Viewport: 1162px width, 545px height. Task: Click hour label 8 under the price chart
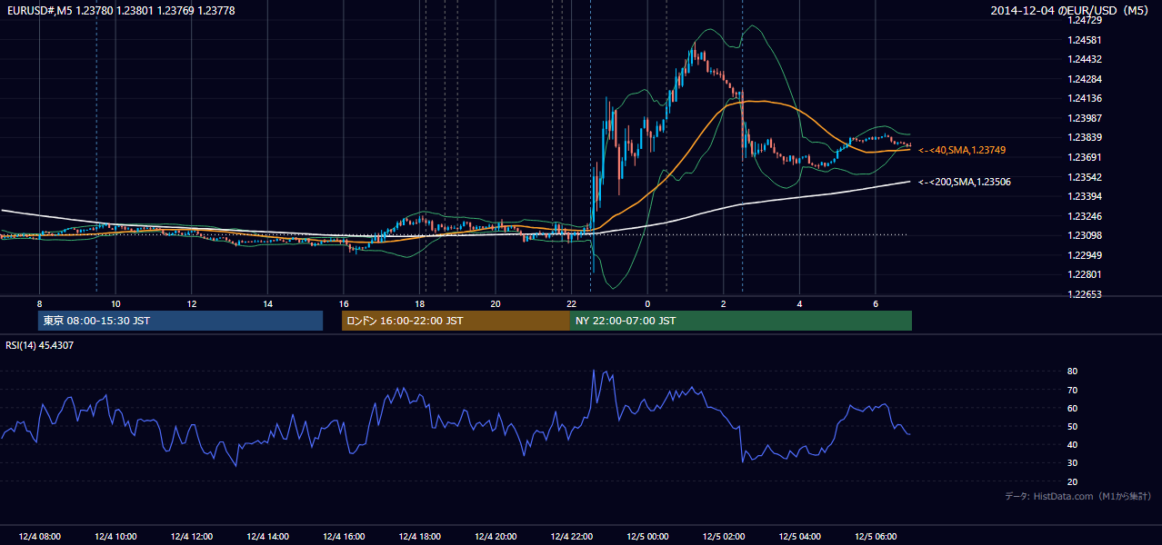click(x=39, y=303)
